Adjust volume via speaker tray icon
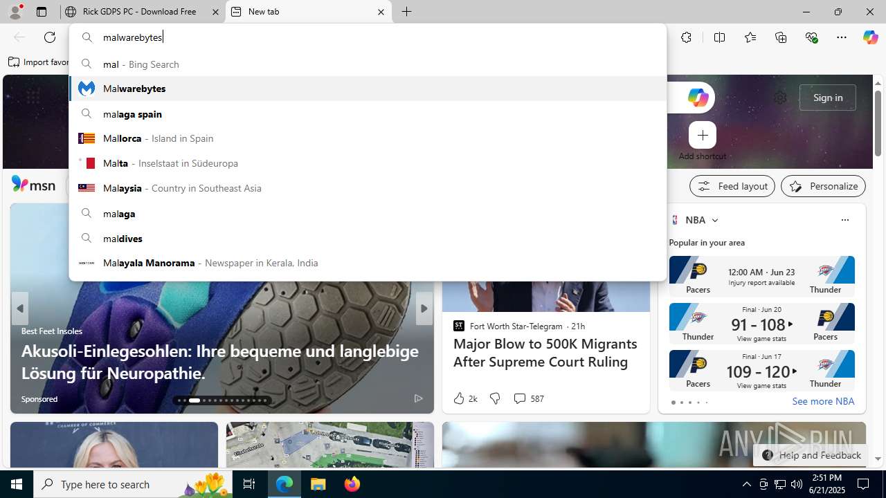 797,484
